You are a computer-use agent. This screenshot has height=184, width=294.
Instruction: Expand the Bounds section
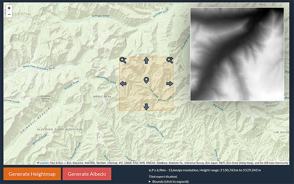pos(169,182)
